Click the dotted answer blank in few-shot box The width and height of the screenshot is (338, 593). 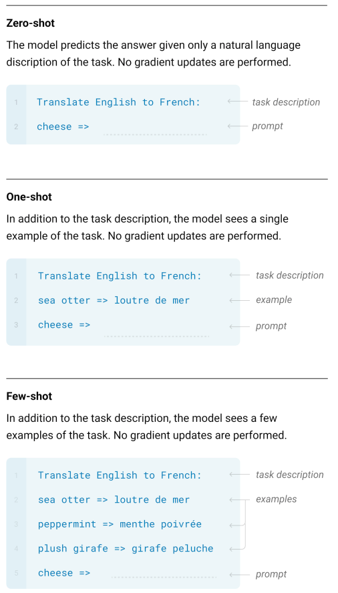point(164,578)
